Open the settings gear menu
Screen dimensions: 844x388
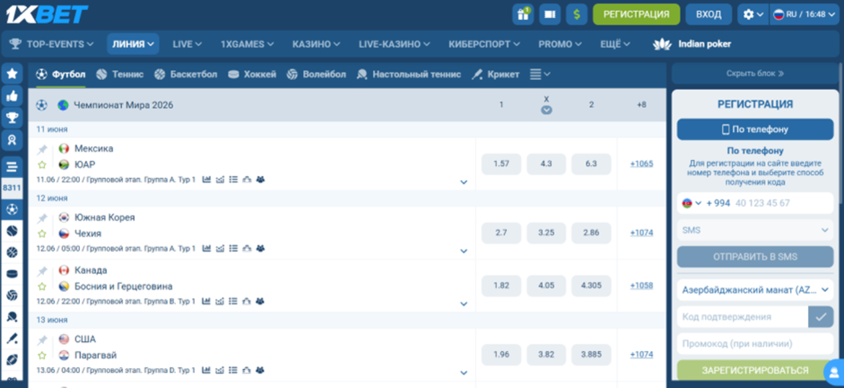[753, 14]
